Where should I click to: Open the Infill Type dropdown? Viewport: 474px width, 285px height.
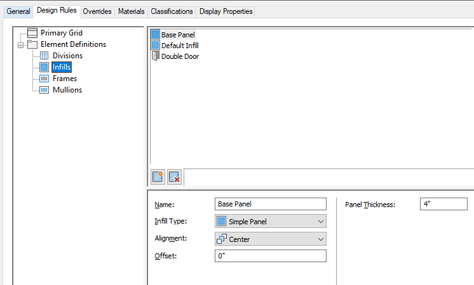[271, 222]
